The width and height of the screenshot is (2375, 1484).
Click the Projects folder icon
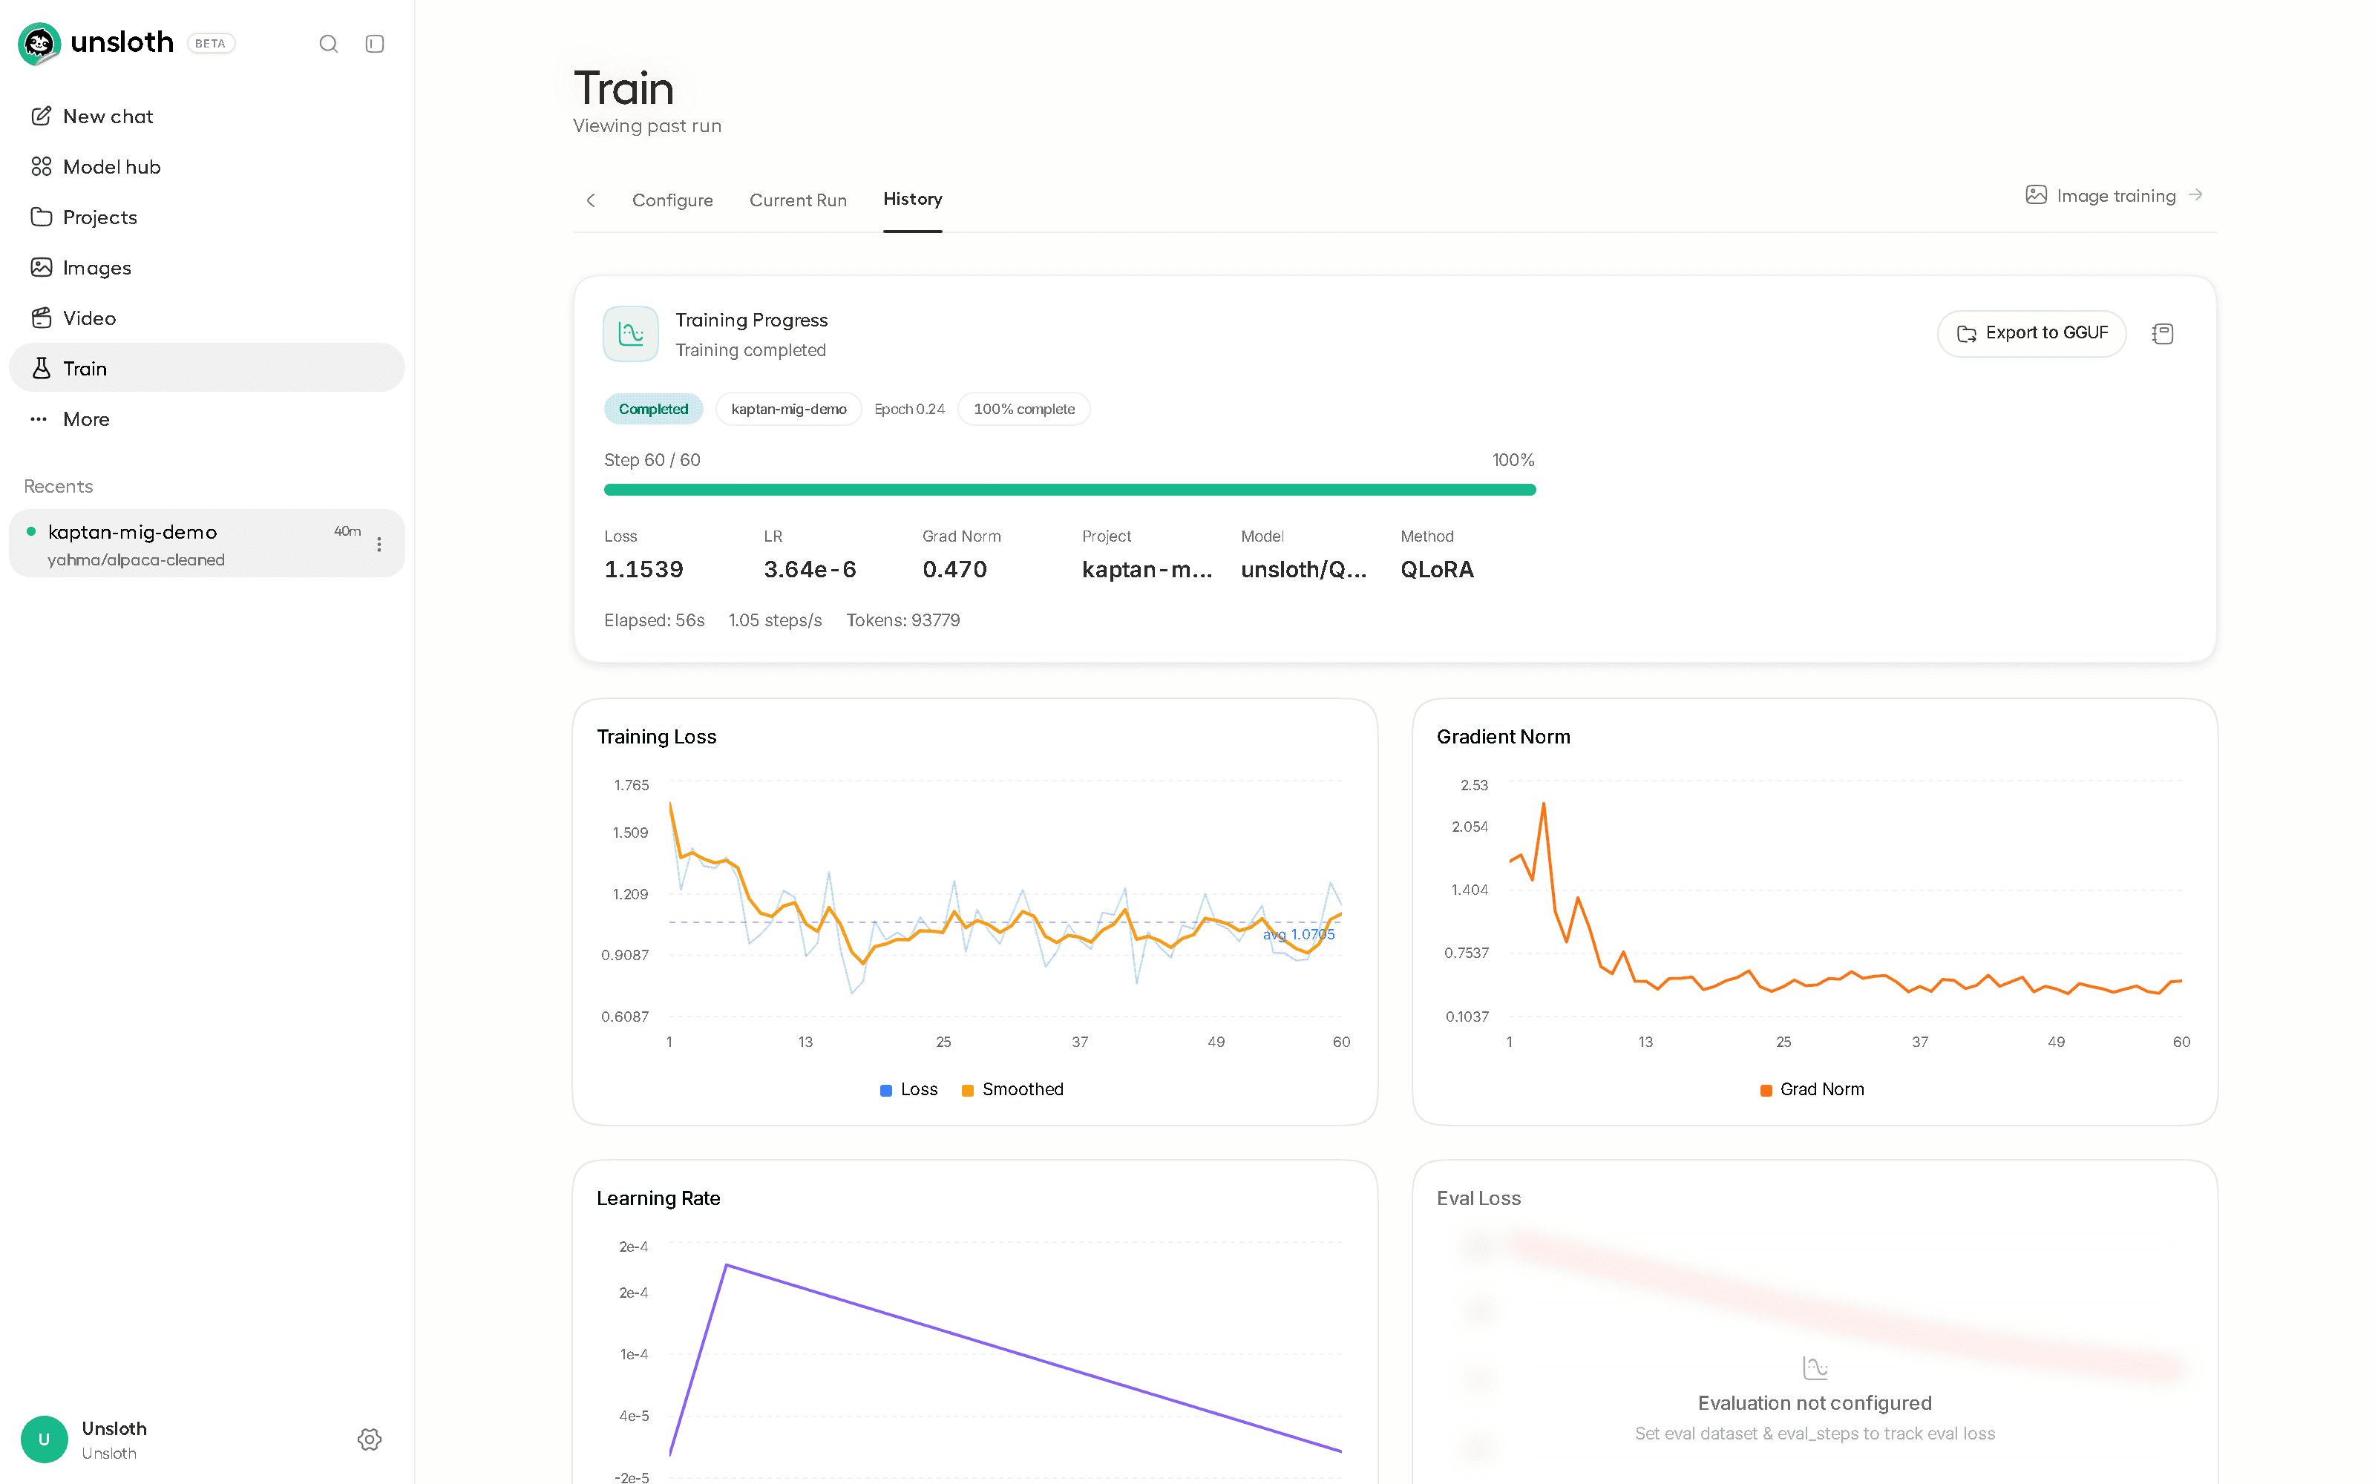pyautogui.click(x=42, y=217)
